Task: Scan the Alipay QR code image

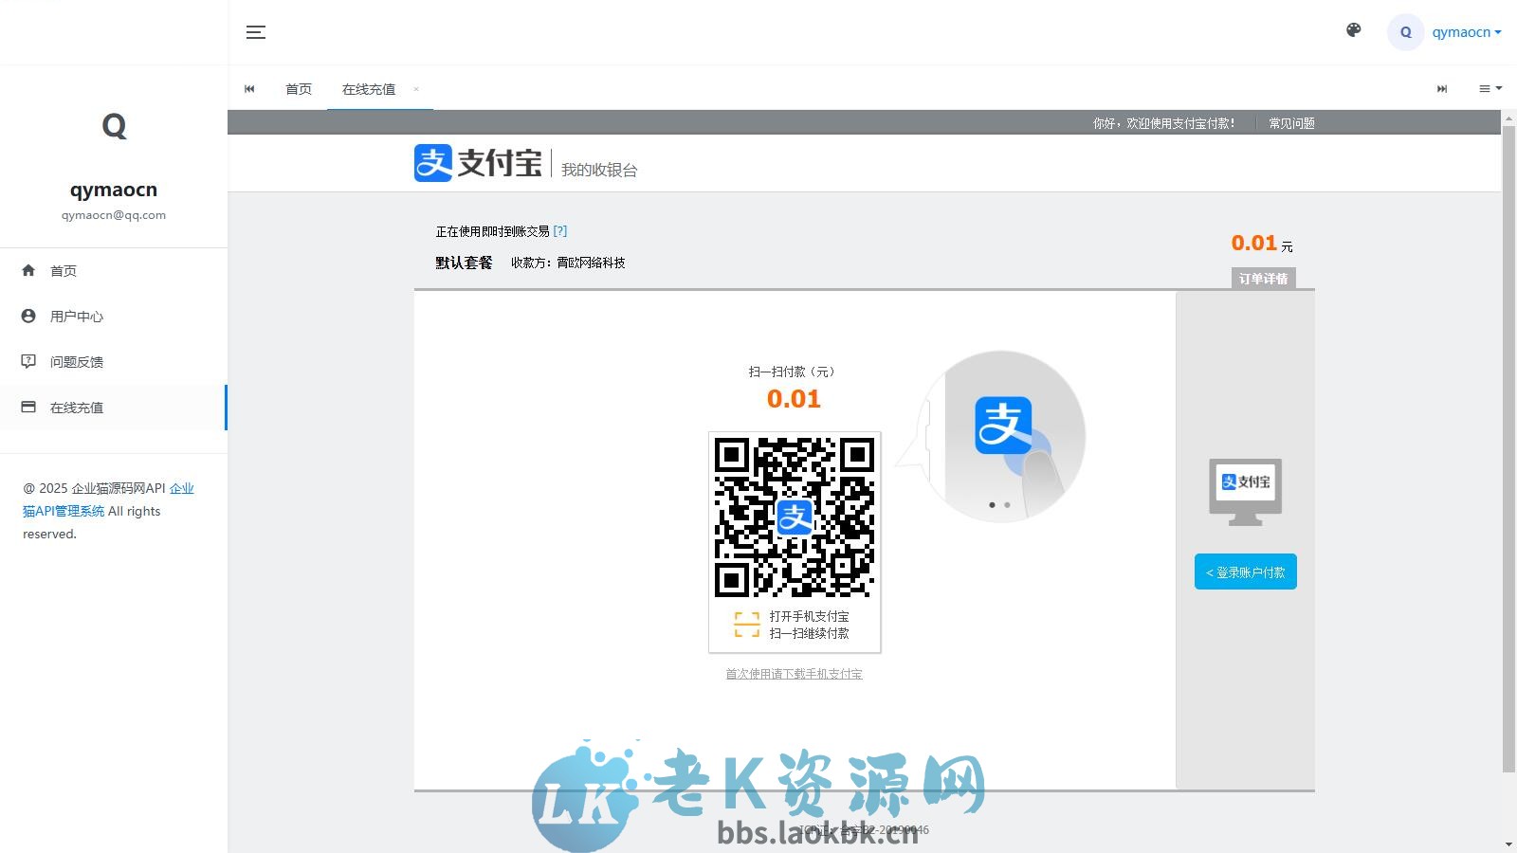Action: [x=795, y=519]
